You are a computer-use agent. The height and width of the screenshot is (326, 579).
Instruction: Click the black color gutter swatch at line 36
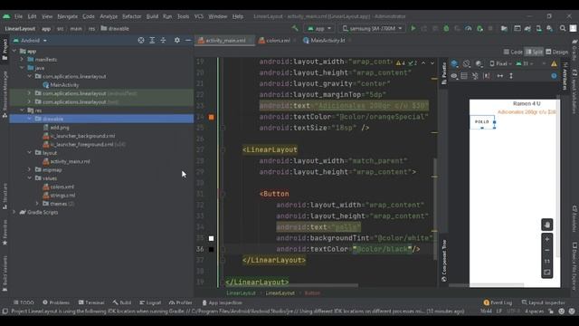211,250
